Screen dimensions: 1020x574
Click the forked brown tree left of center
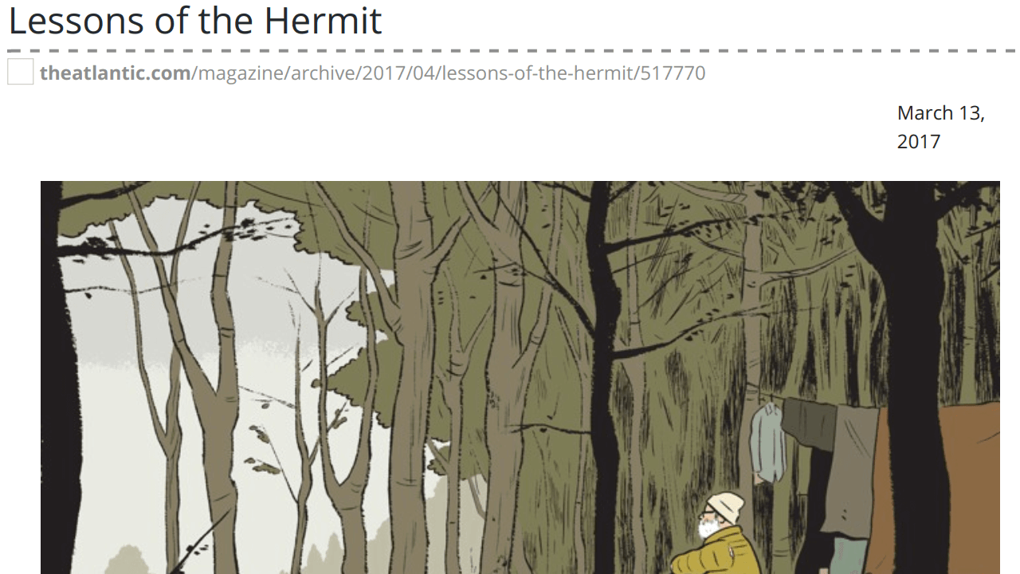click(x=203, y=383)
